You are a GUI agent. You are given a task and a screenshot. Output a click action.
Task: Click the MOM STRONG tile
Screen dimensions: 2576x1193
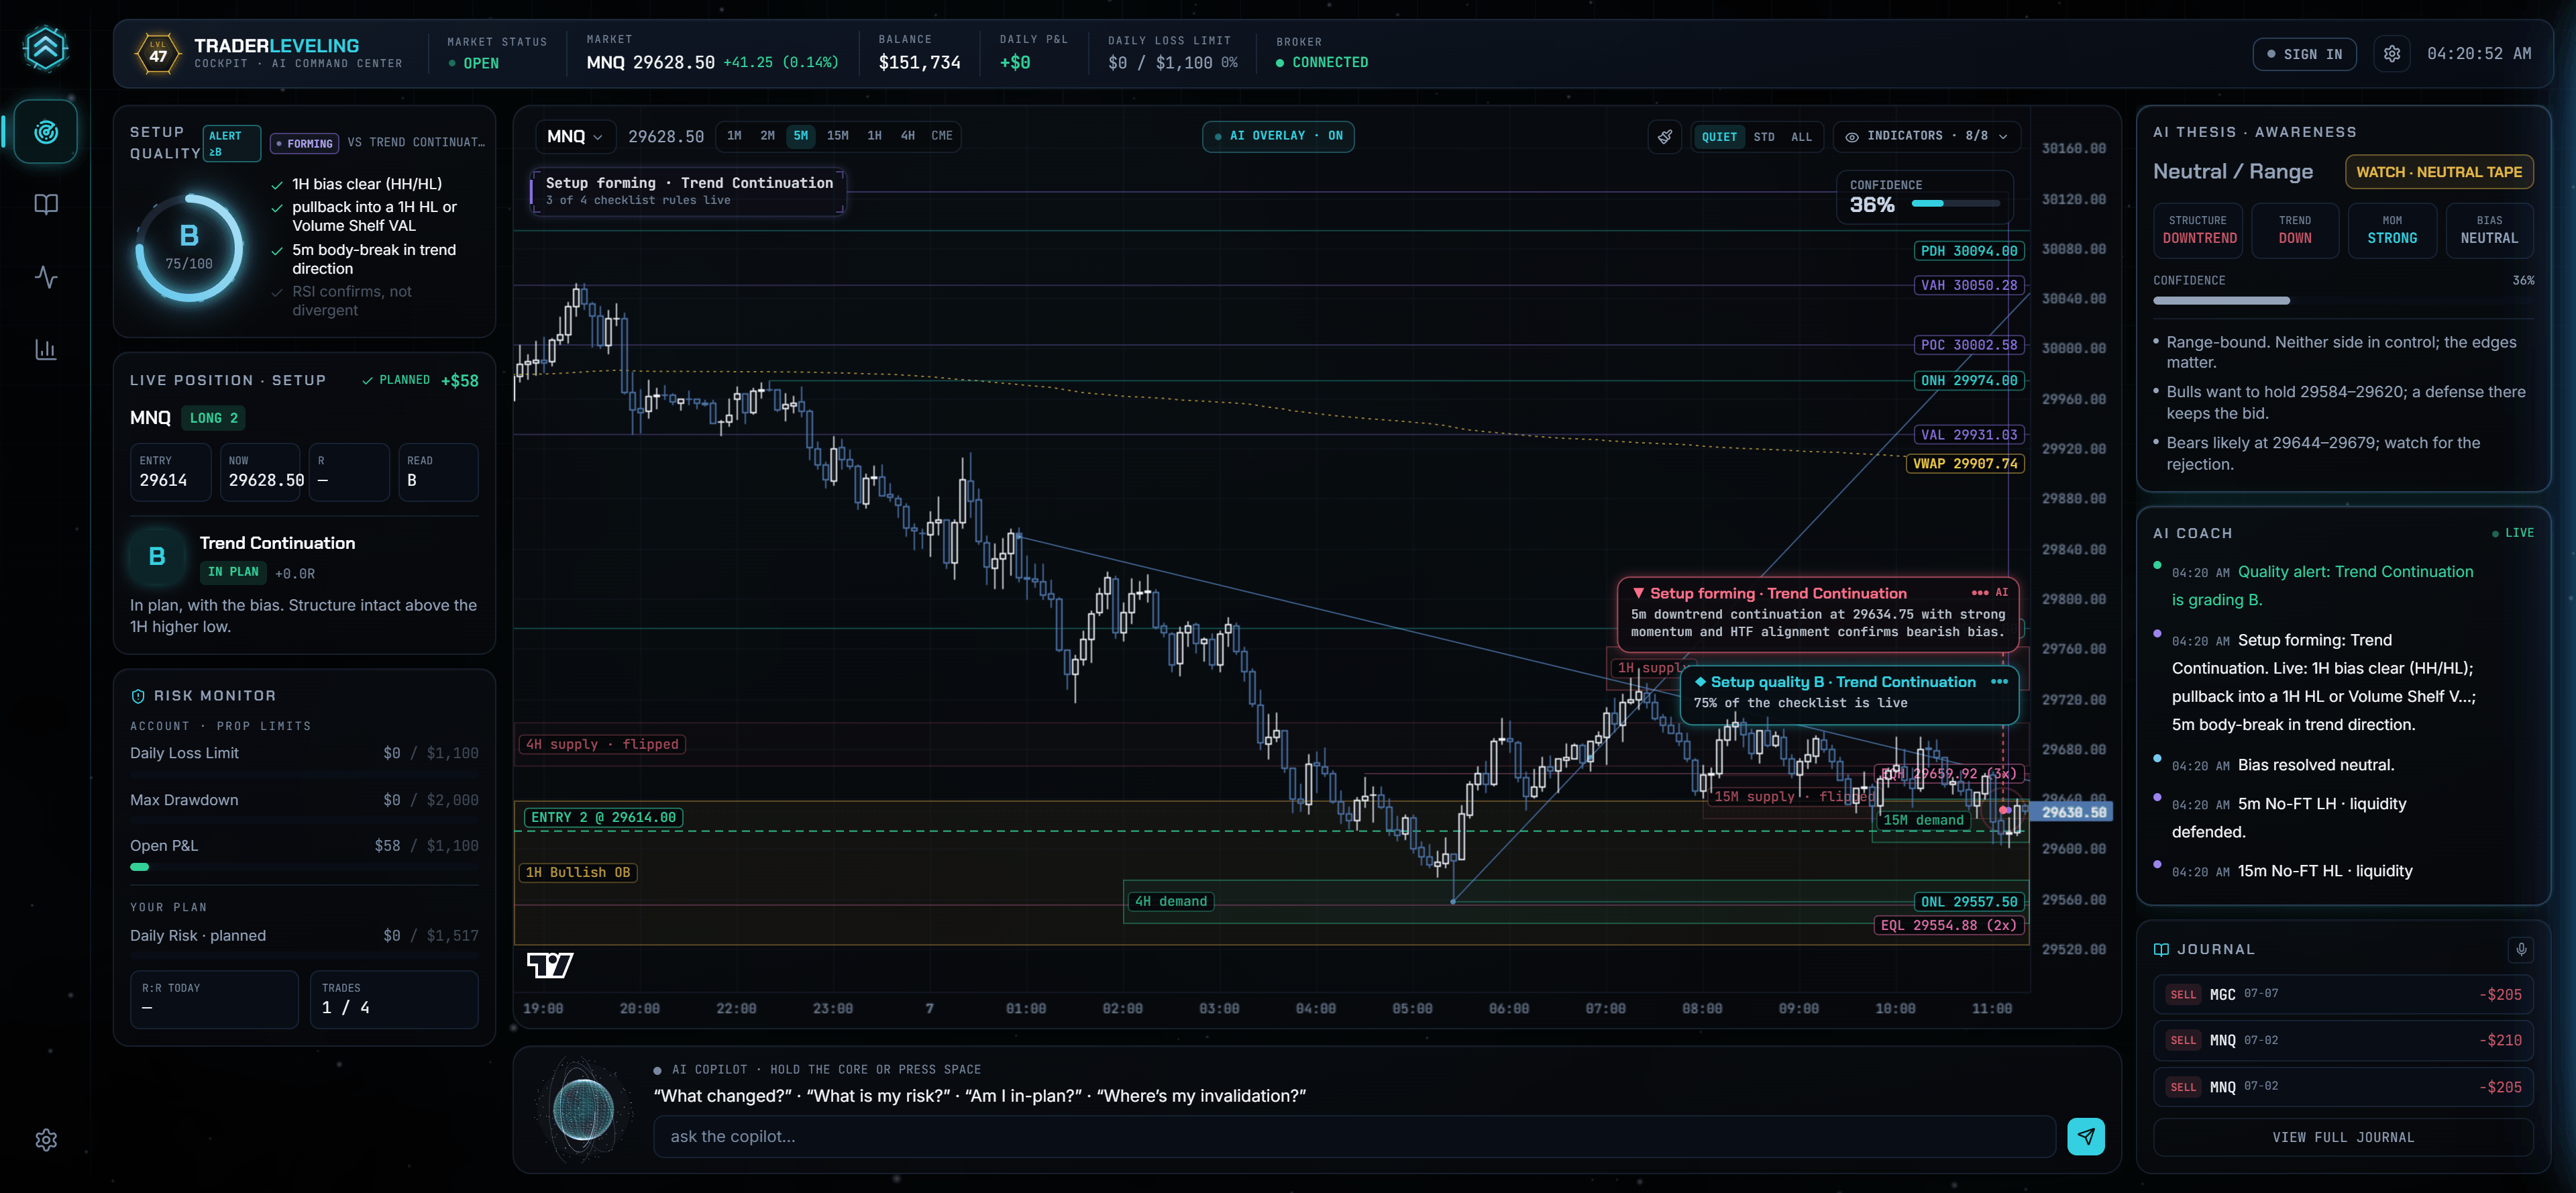pyautogui.click(x=2391, y=230)
